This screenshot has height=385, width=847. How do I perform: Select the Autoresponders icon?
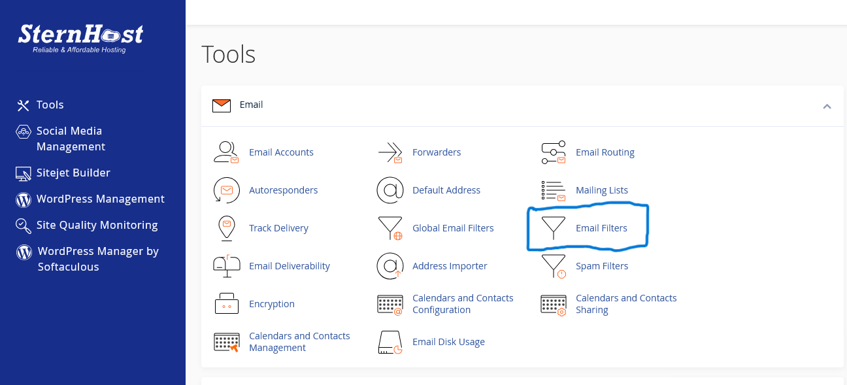(226, 190)
